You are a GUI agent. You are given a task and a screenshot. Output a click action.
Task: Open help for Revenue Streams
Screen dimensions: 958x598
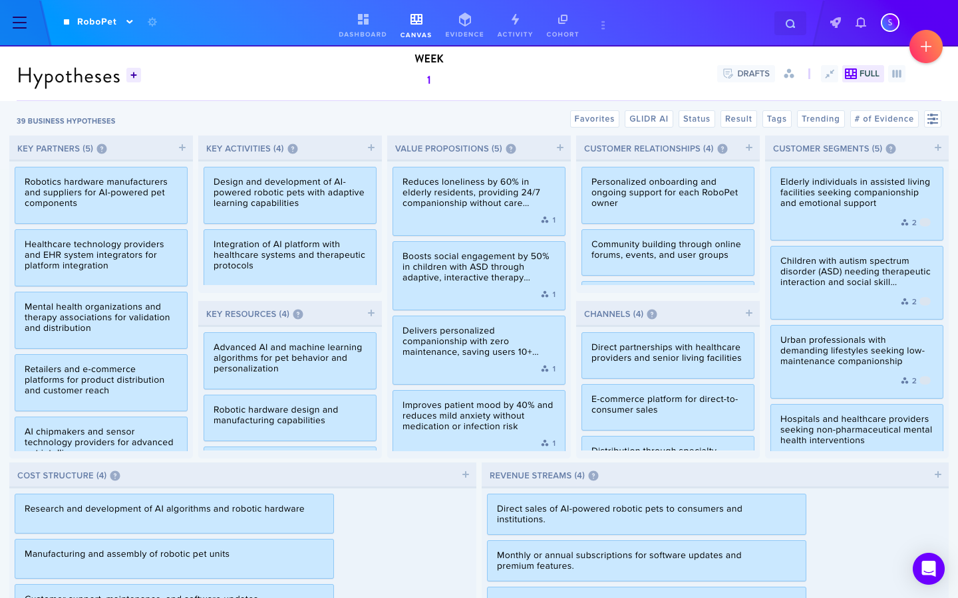point(593,476)
